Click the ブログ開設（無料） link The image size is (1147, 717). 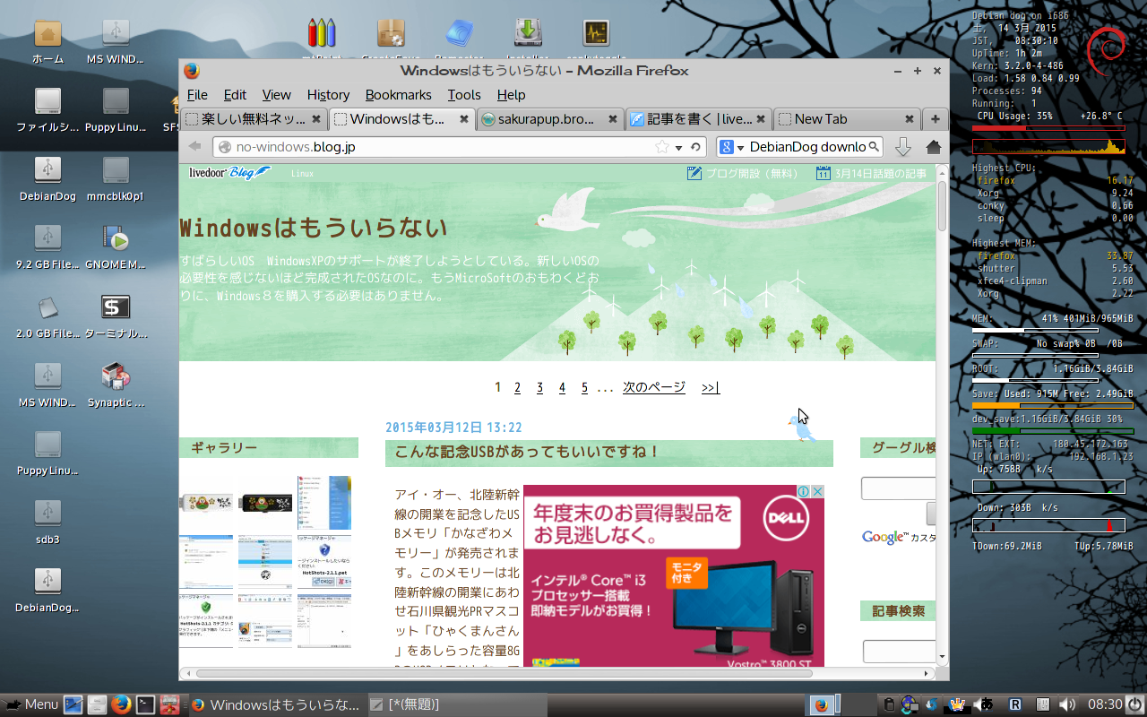tap(742, 174)
